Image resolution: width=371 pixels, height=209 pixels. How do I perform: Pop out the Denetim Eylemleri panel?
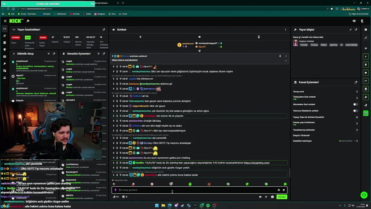[x=104, y=54]
